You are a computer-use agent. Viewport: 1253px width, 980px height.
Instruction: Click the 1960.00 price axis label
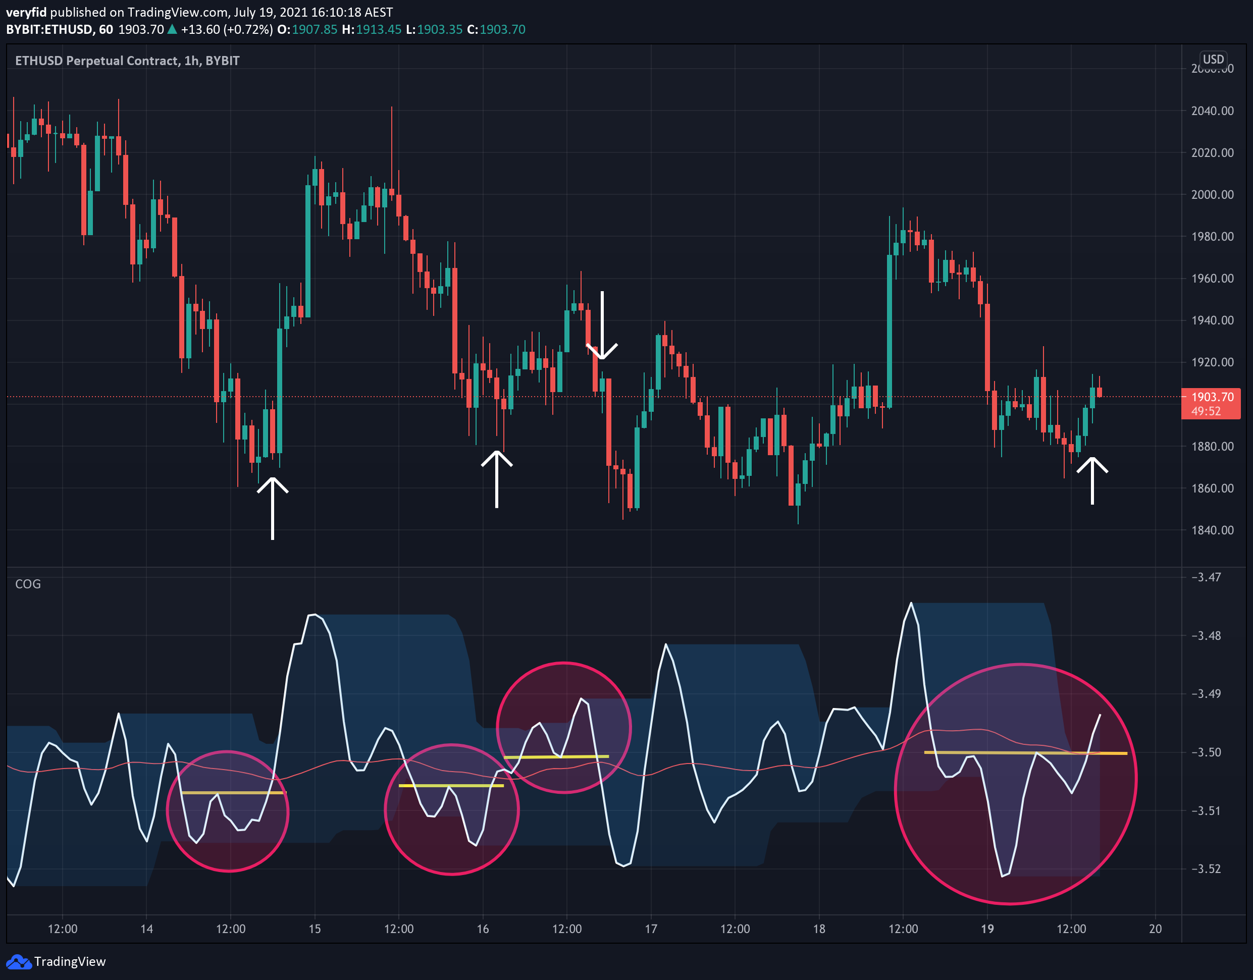(x=1212, y=278)
